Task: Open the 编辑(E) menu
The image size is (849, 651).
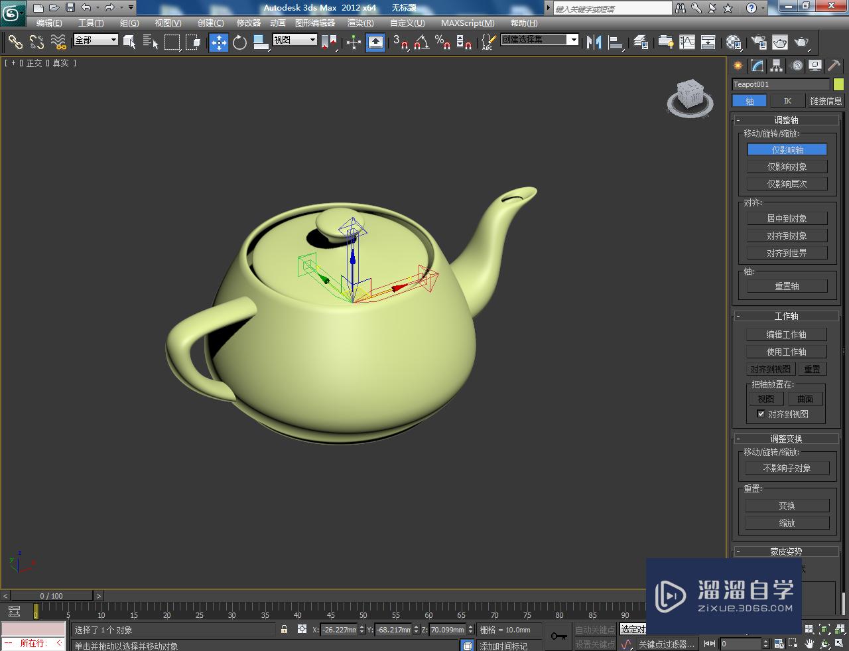Action: pyautogui.click(x=49, y=23)
